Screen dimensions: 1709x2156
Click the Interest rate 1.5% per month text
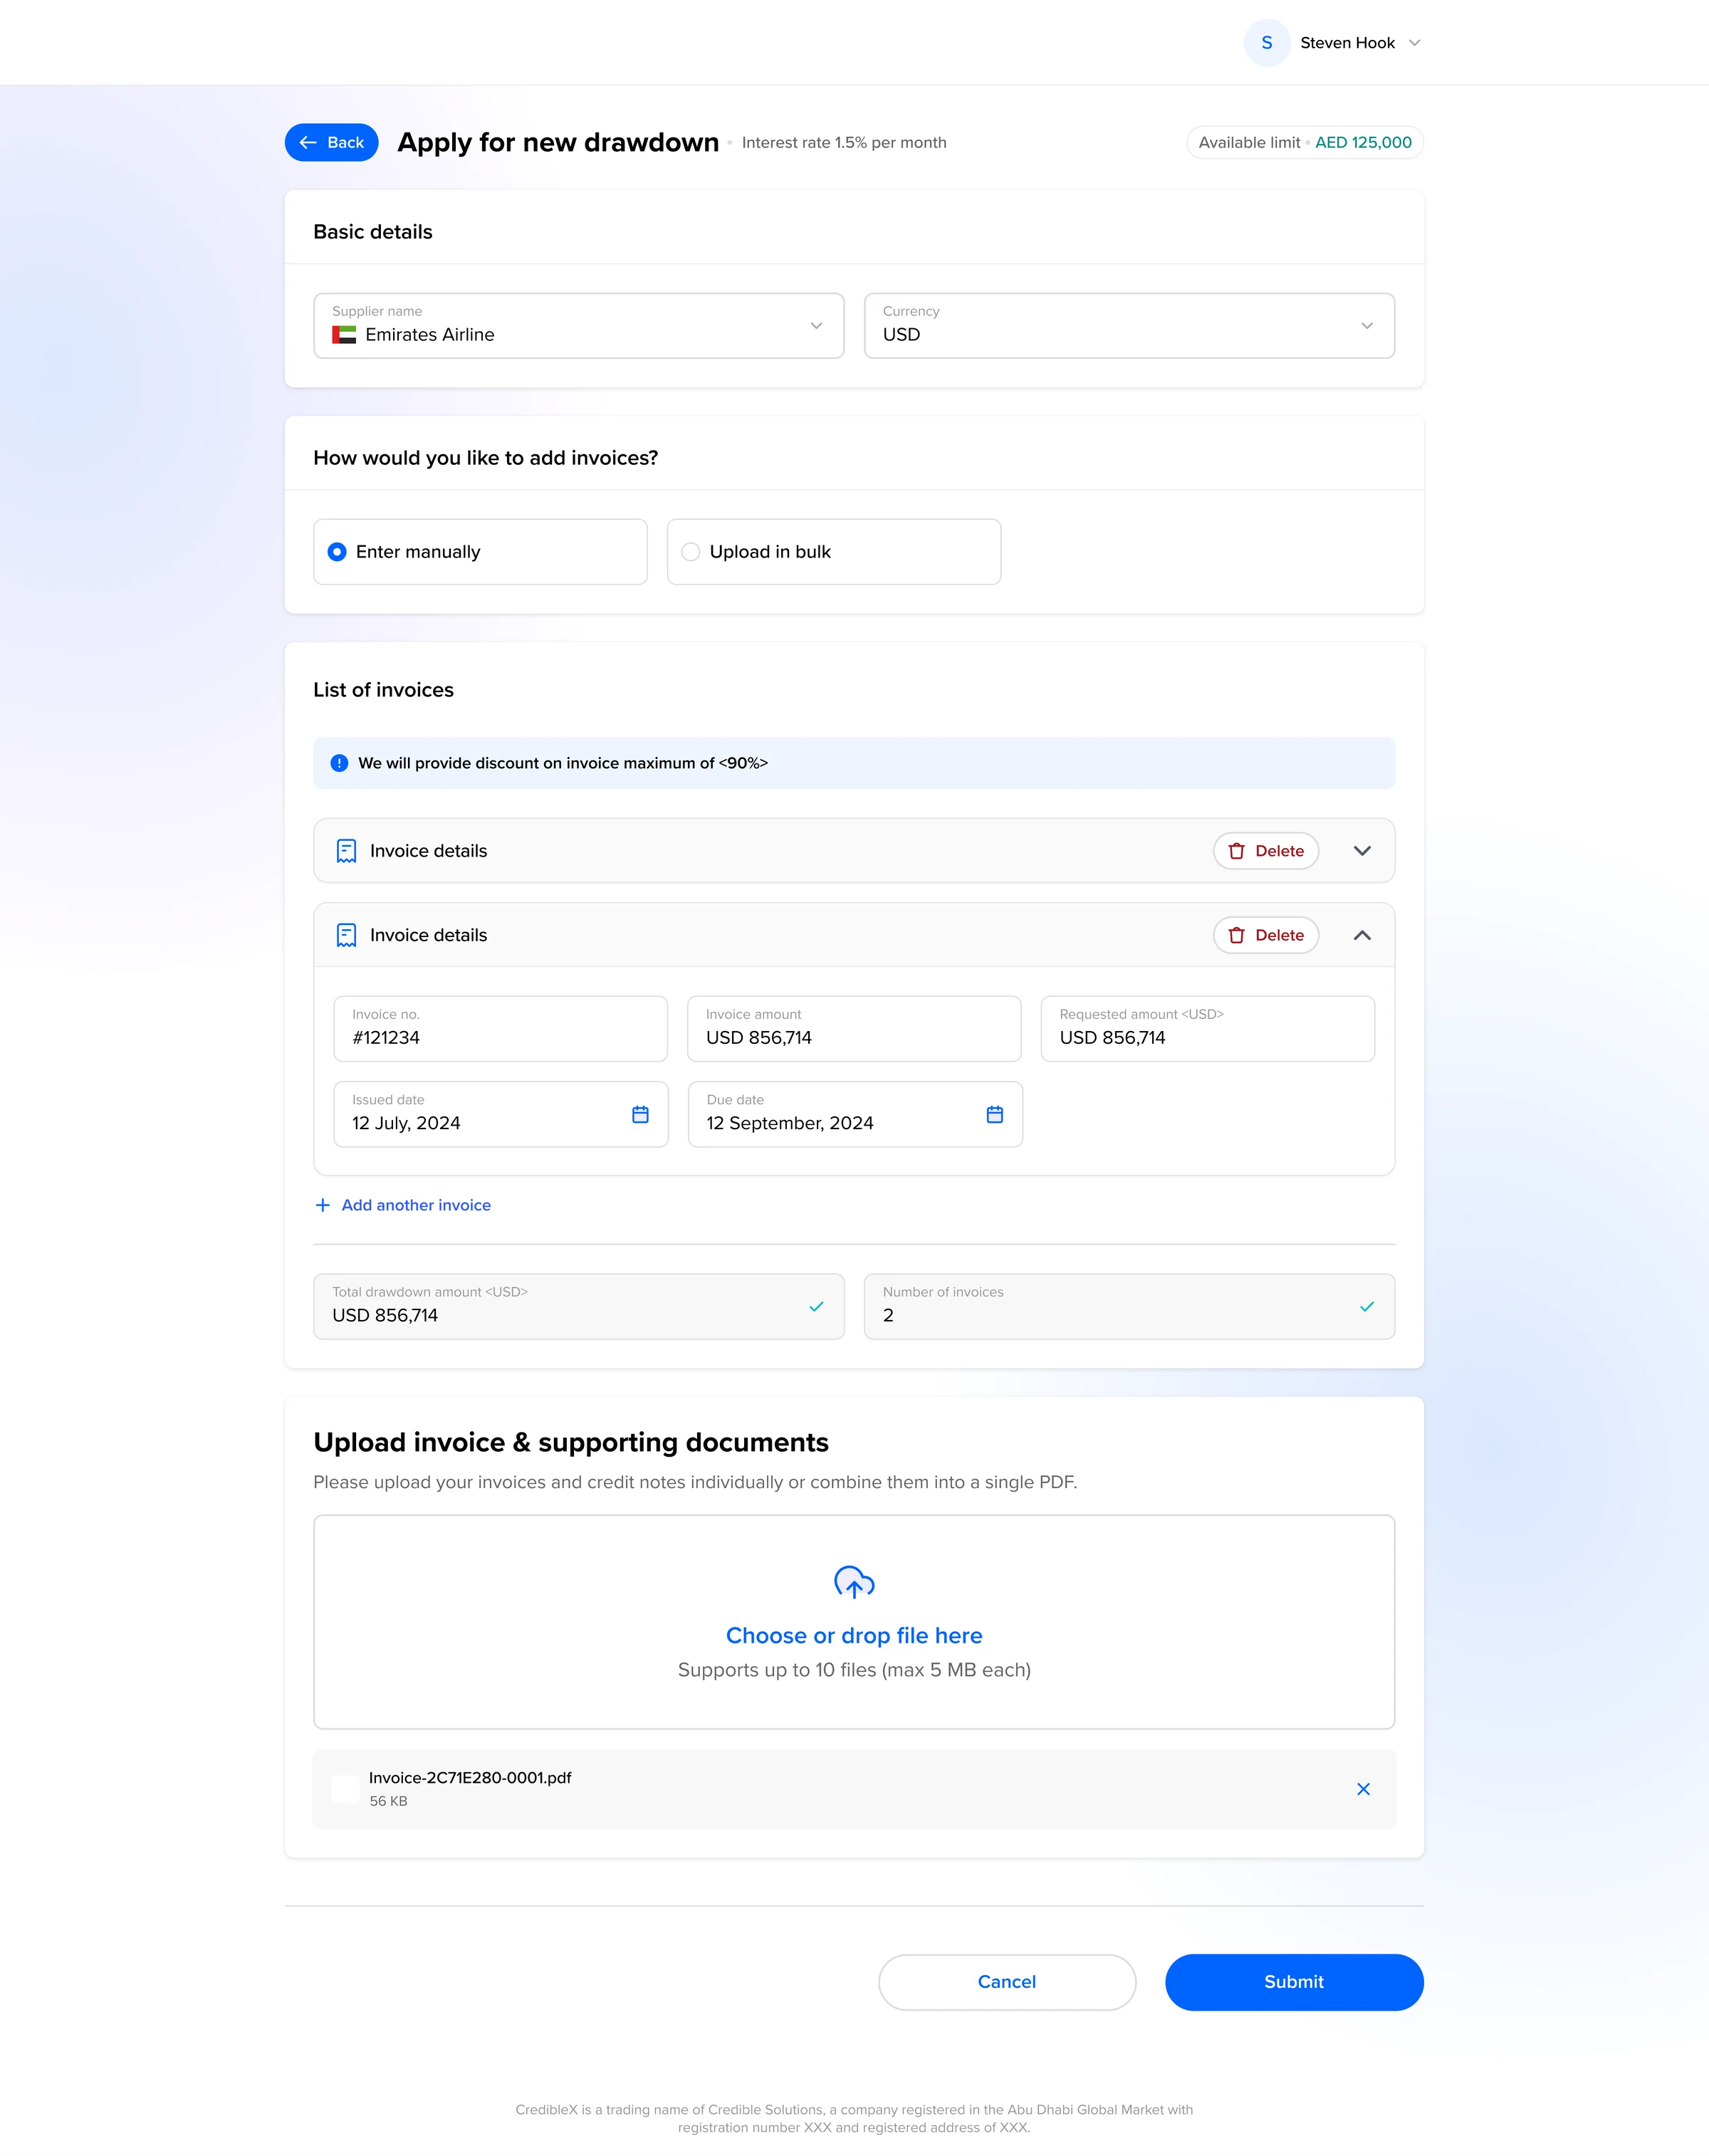point(844,142)
